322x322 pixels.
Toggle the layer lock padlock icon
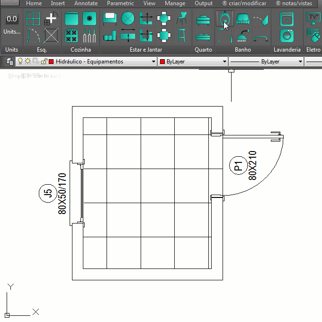click(44, 62)
